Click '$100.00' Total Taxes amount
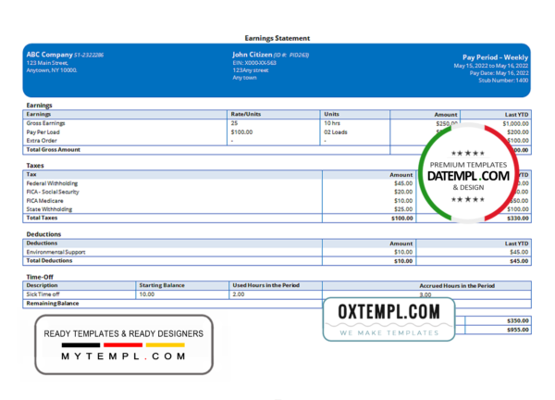The image size is (555, 400). [x=402, y=219]
